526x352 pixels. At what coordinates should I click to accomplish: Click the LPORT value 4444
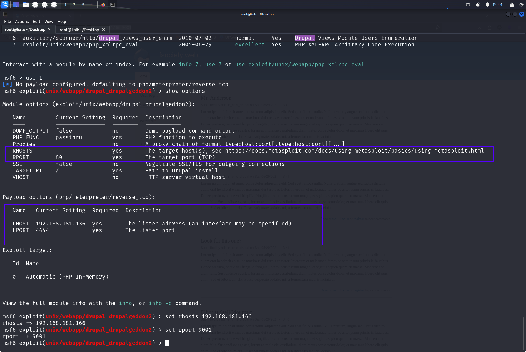(x=42, y=230)
